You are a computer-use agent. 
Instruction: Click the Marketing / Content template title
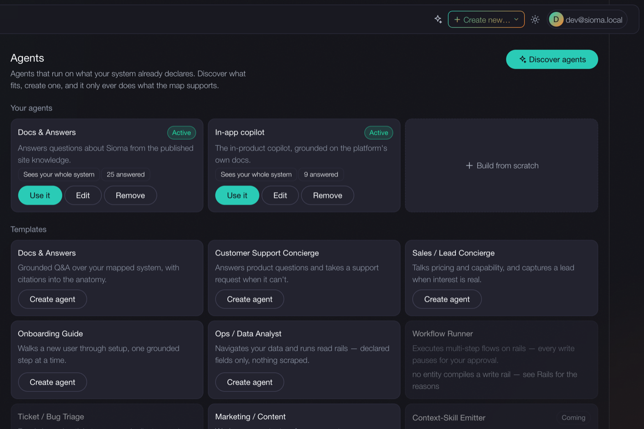pyautogui.click(x=250, y=417)
